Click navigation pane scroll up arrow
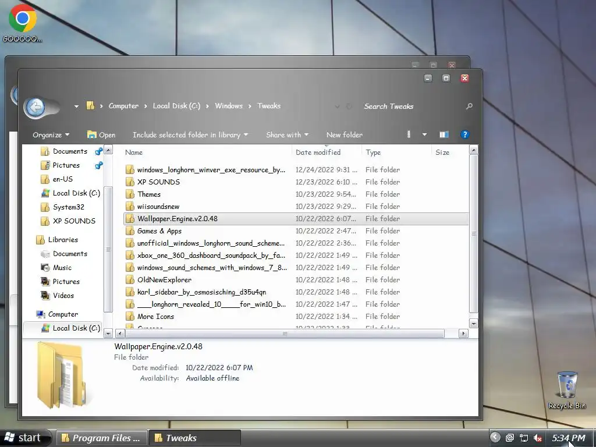 (x=108, y=150)
